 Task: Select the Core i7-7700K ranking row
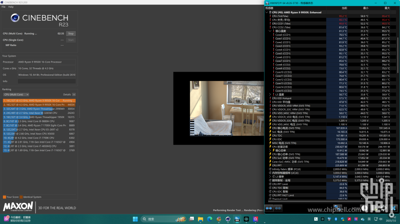tap(39, 138)
